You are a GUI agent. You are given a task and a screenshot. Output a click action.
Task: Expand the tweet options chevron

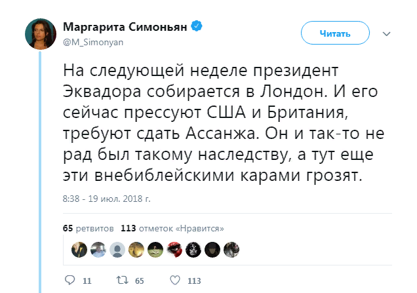[x=387, y=33]
